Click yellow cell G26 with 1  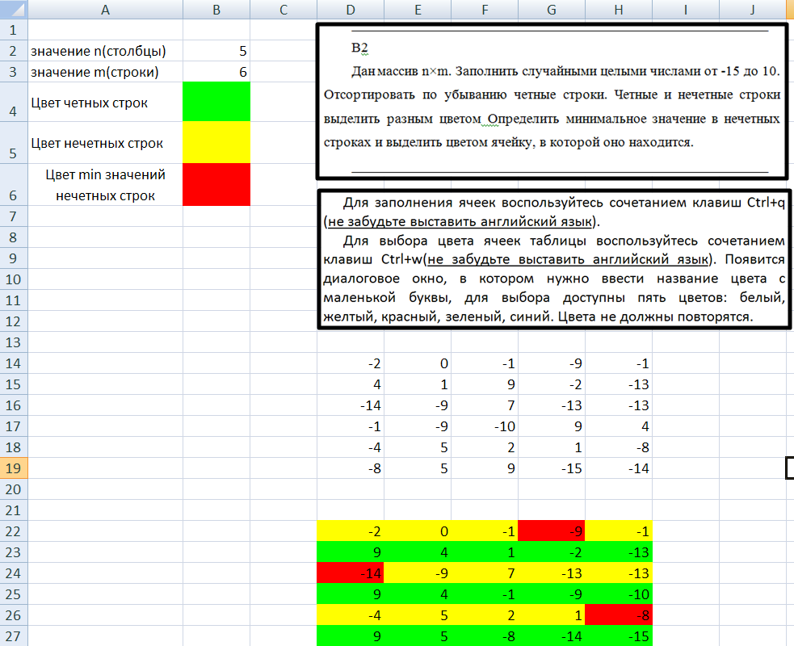(x=552, y=615)
